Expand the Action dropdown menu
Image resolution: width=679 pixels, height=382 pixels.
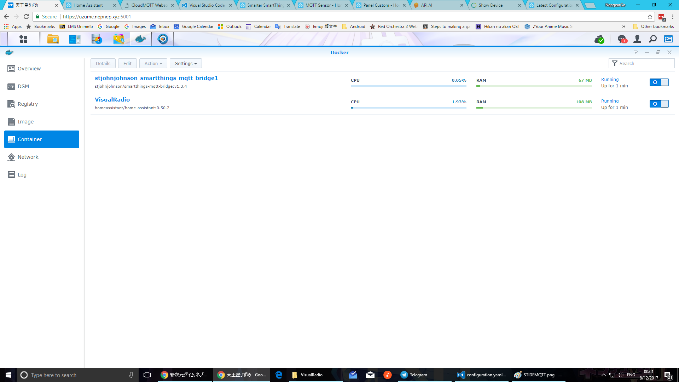(153, 64)
